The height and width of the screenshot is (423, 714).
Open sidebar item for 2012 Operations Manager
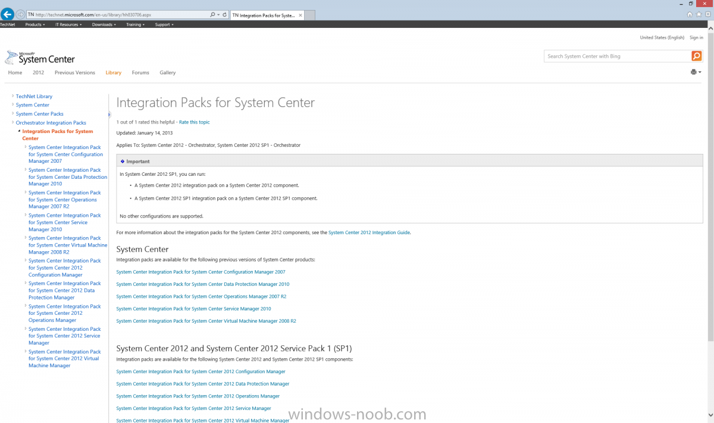point(65,313)
